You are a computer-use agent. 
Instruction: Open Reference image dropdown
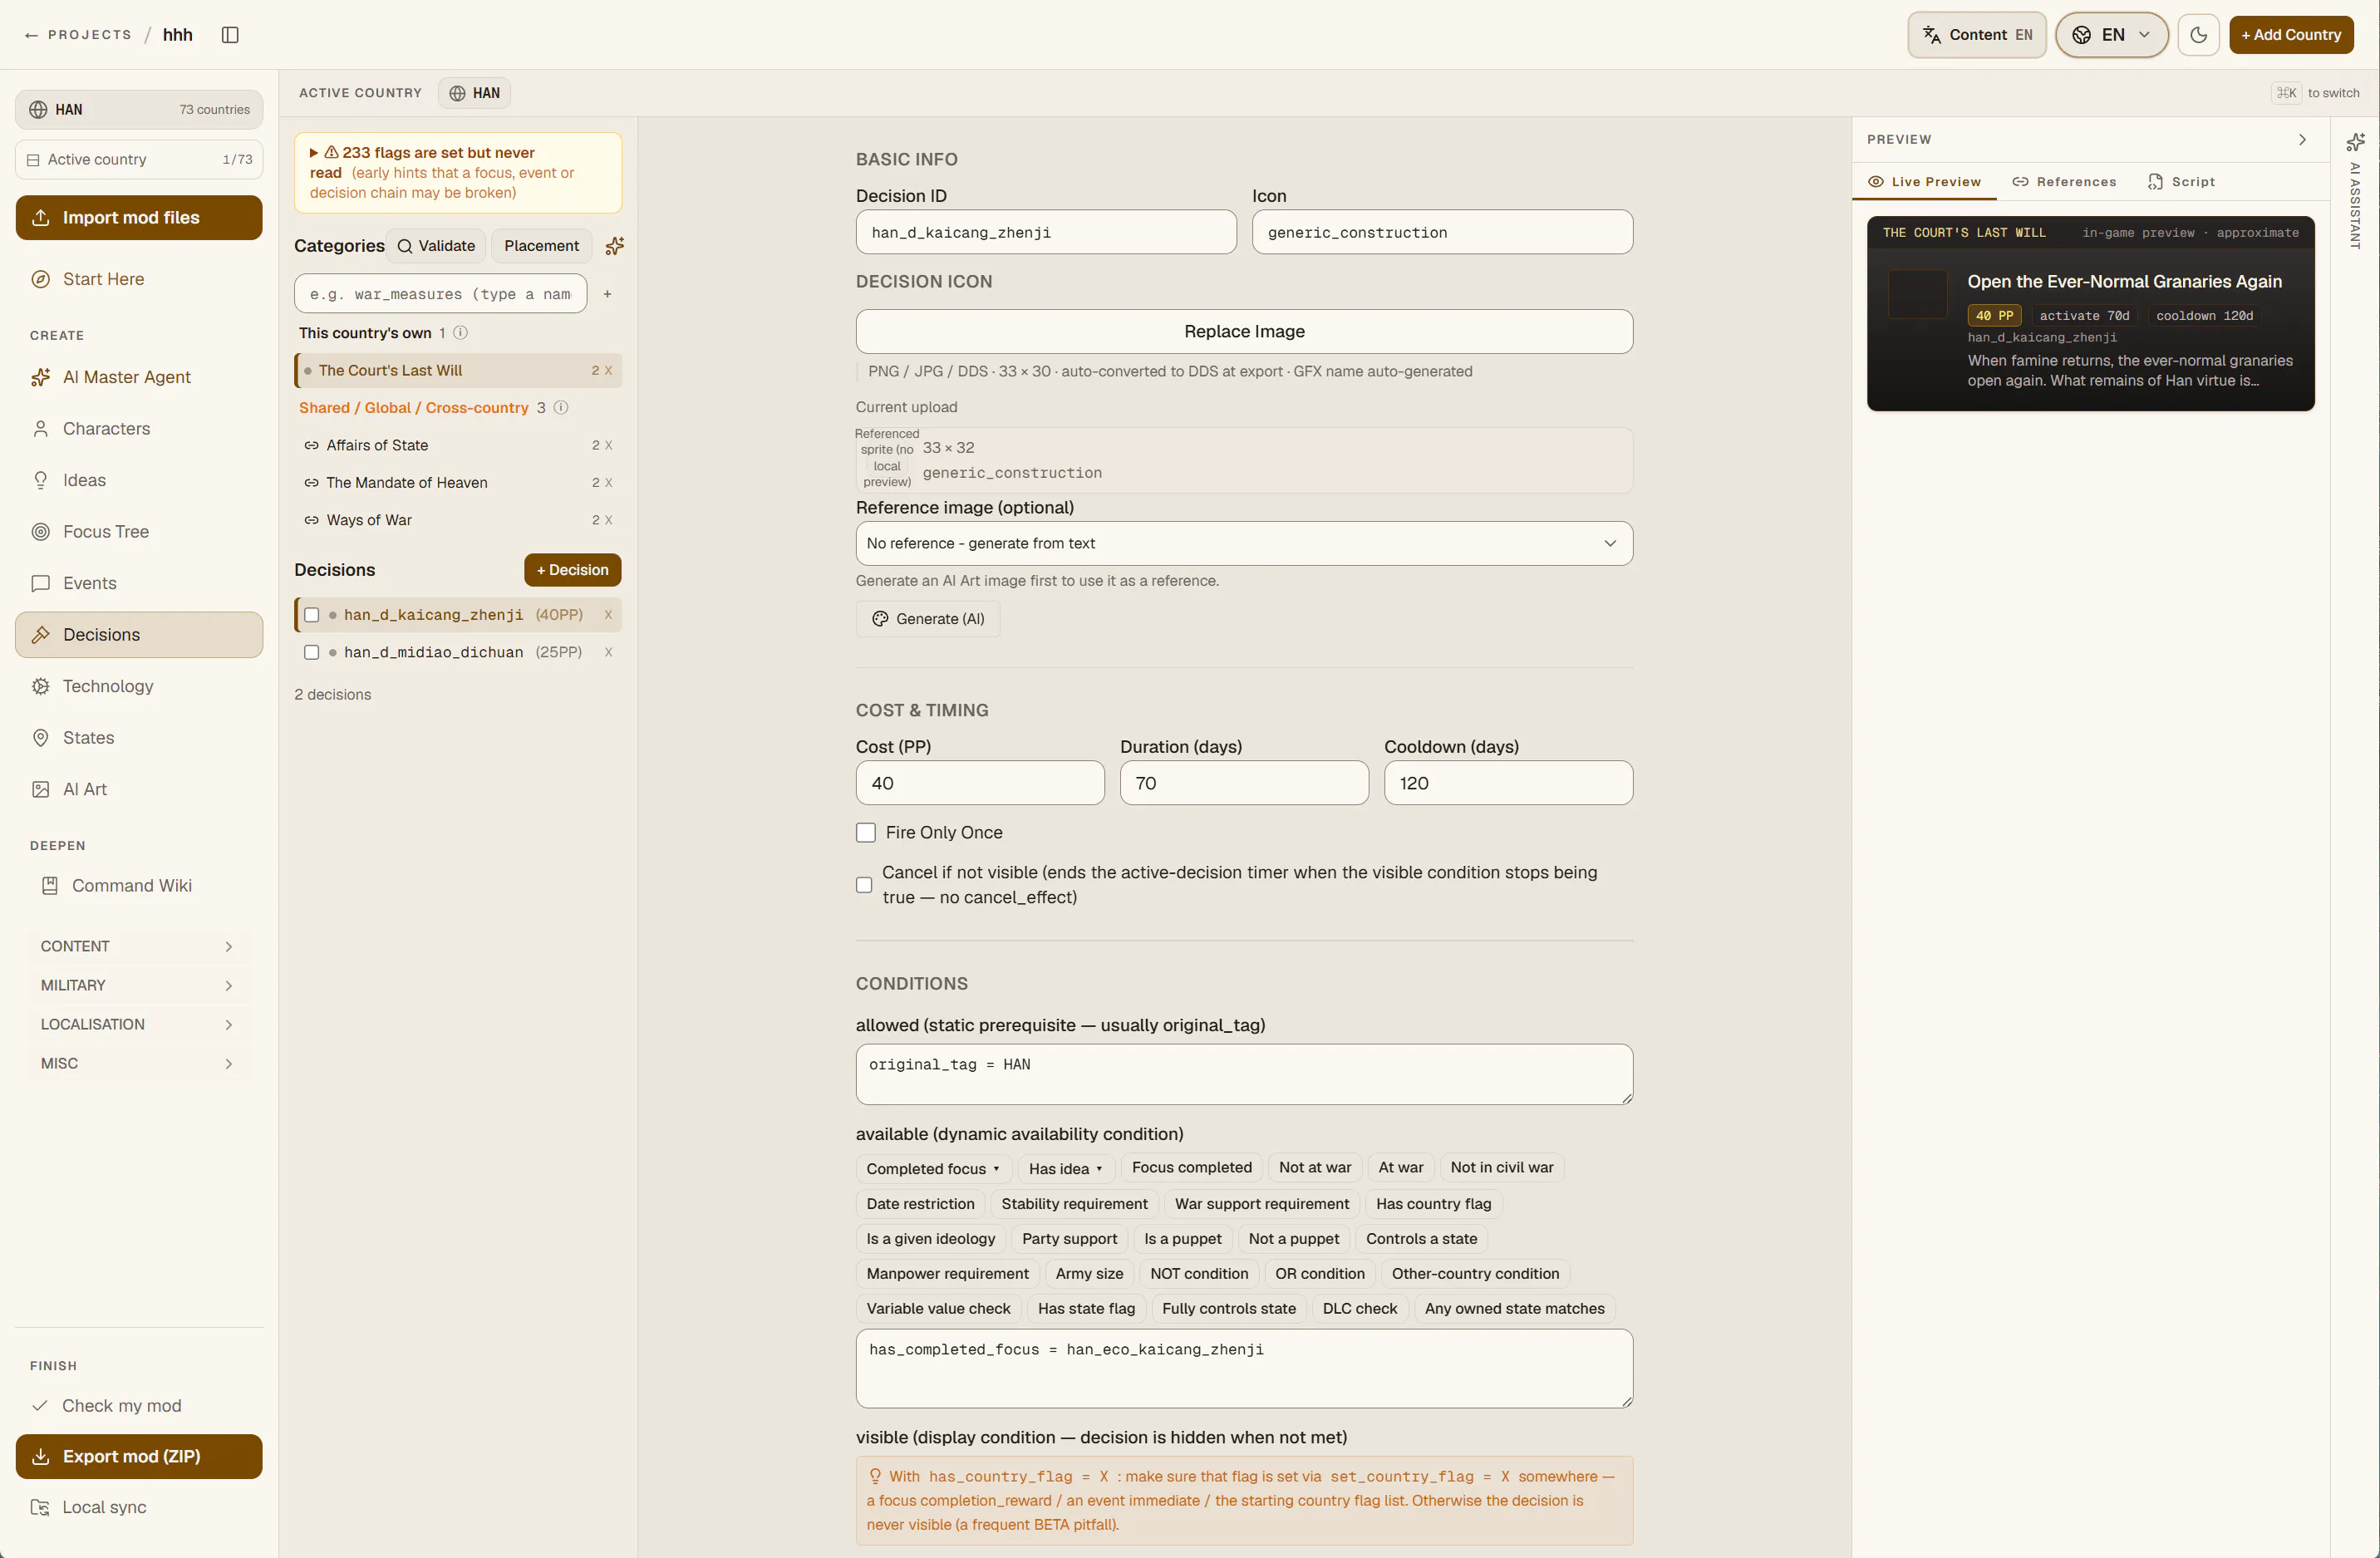point(1244,543)
